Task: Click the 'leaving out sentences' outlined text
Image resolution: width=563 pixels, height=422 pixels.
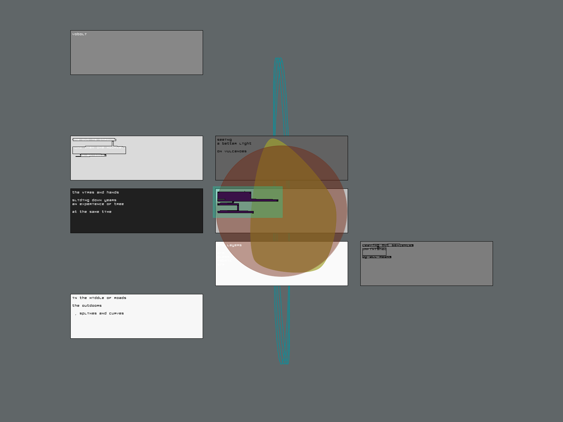Action: tap(387, 245)
